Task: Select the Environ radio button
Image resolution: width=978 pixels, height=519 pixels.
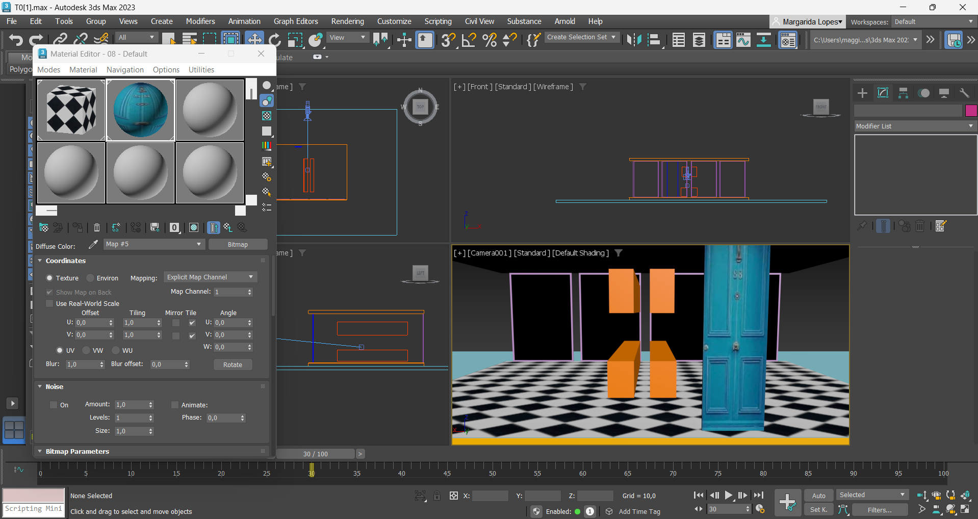Action: pos(91,278)
